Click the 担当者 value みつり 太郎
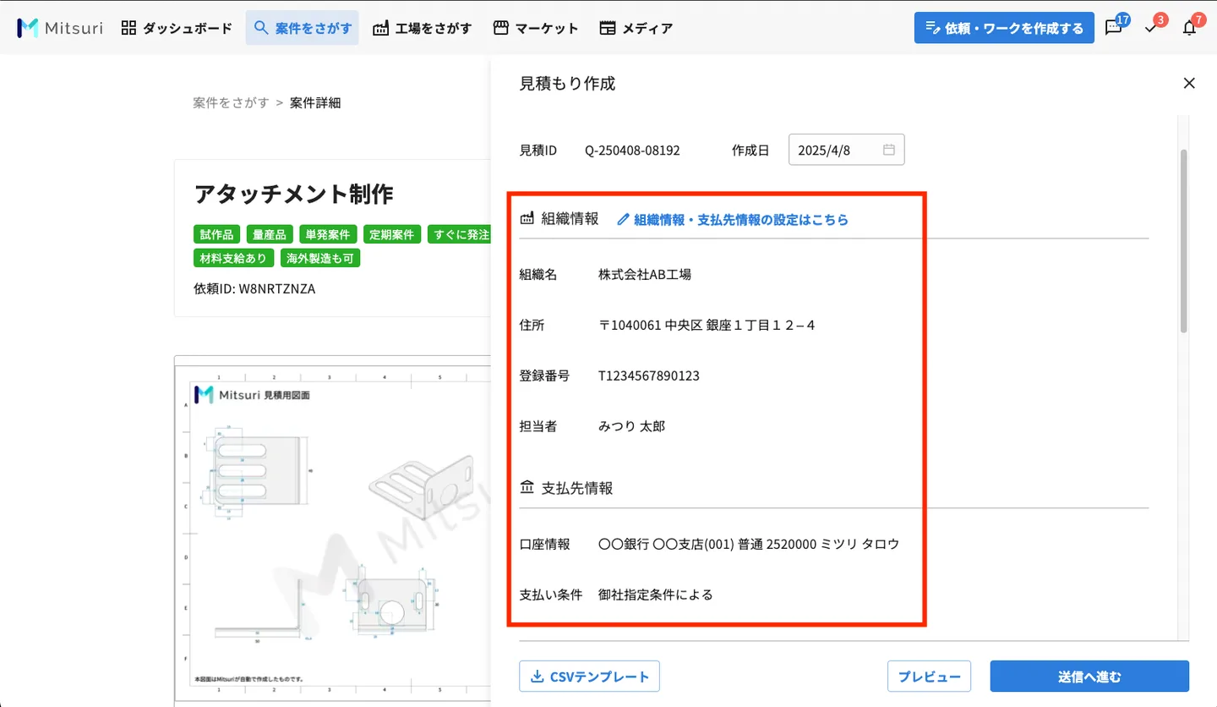This screenshot has width=1217, height=707. 631,426
